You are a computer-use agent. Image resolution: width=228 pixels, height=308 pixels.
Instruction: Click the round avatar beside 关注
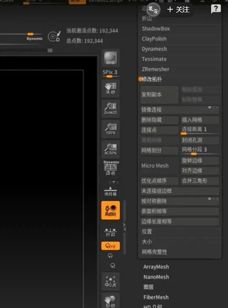point(154,9)
